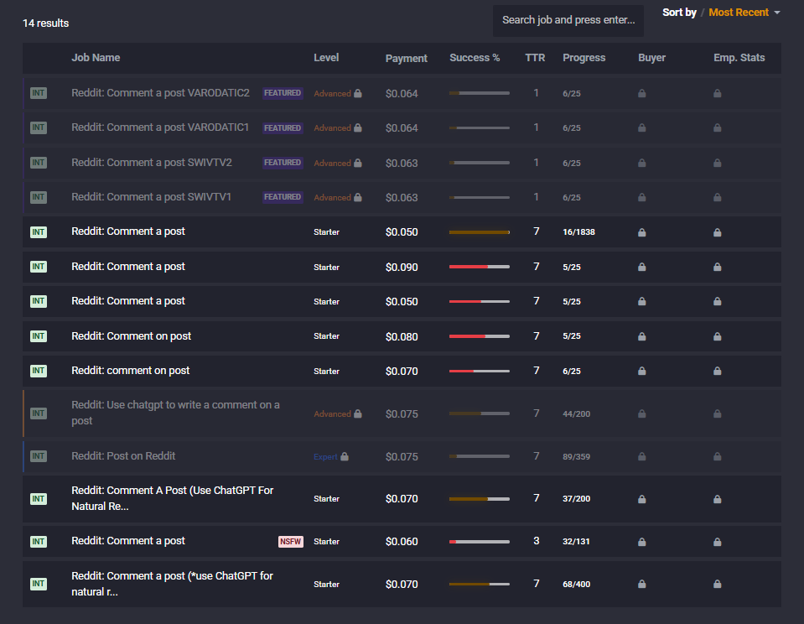804x624 pixels.
Task: Click the search job input field
Action: point(568,20)
